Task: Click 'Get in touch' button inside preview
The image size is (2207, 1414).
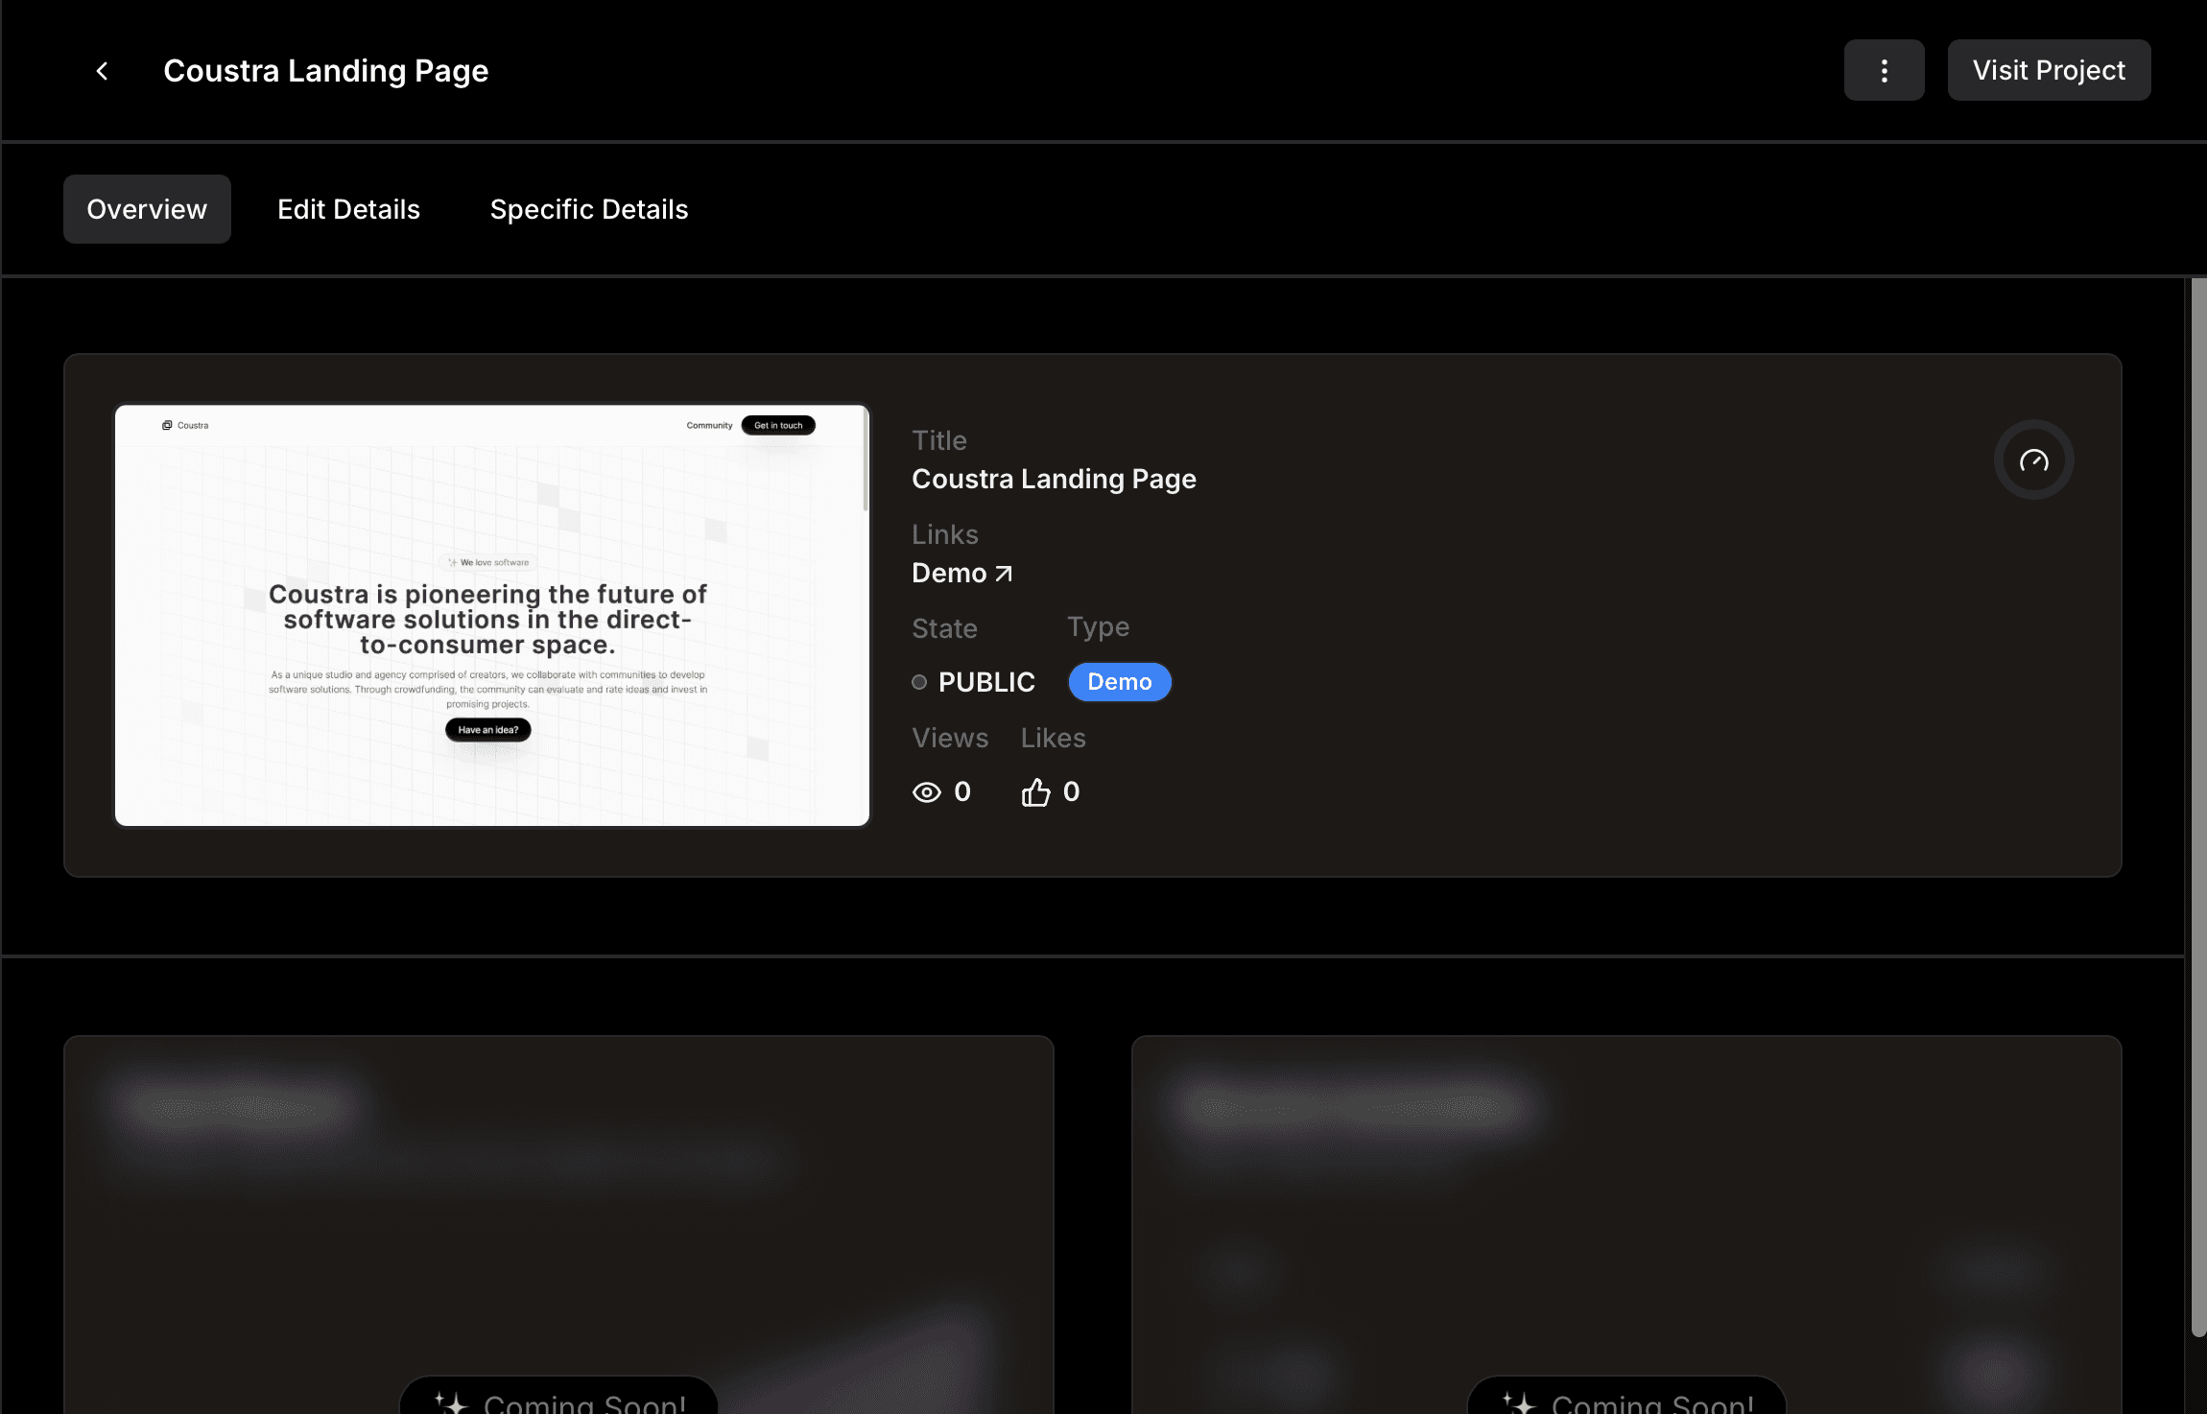Action: click(x=778, y=425)
